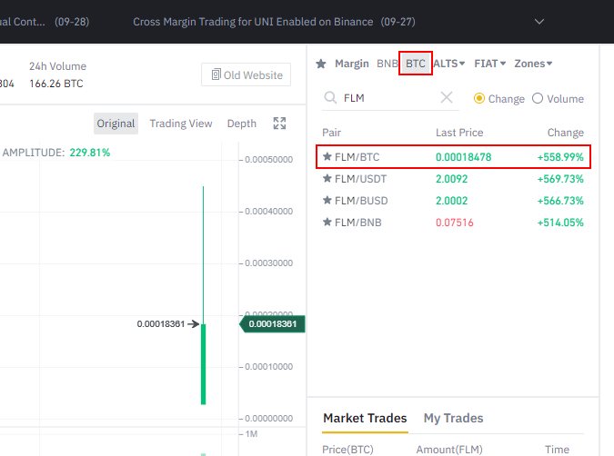Expand the announcements chevron
The height and width of the screenshot is (456, 614).
(x=539, y=21)
